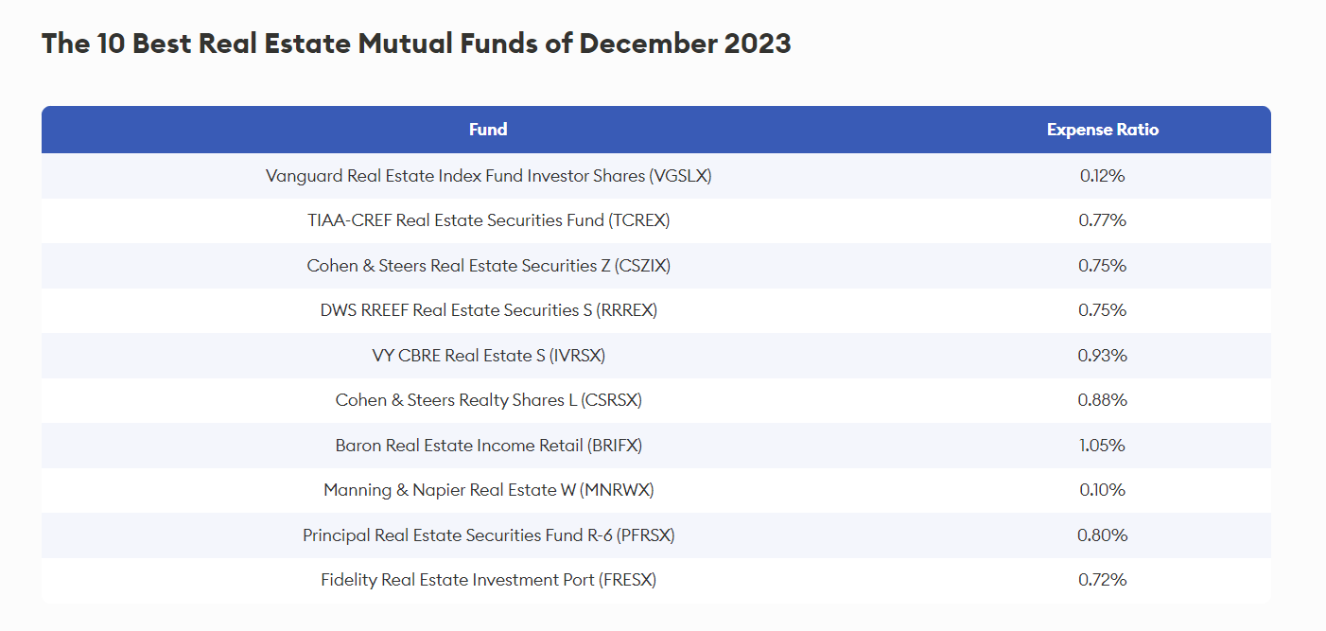This screenshot has height=631, width=1326.
Task: Click the expense ratio in the RRREX row
Action: click(1103, 310)
